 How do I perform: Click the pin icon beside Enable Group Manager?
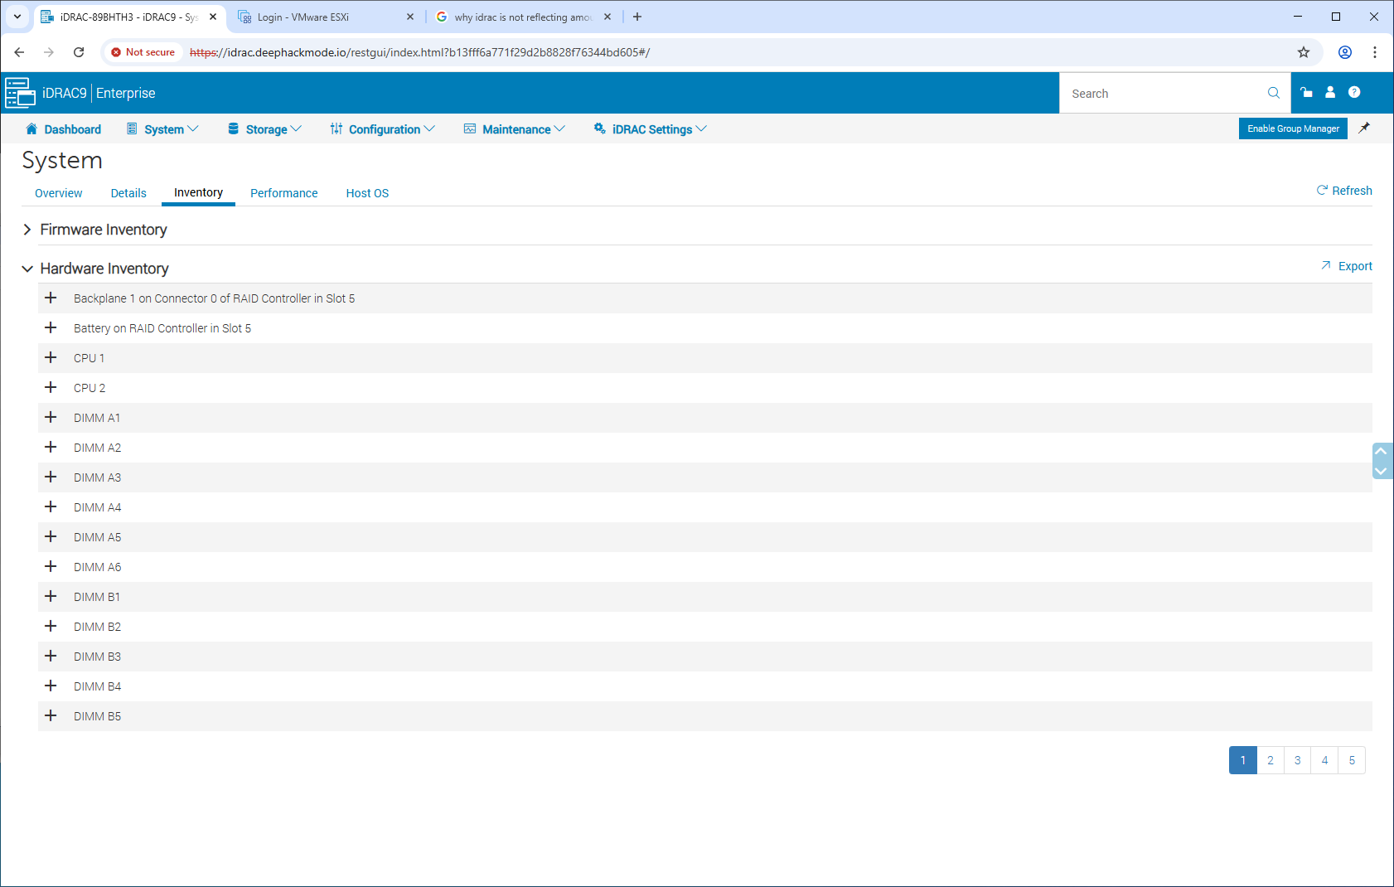point(1364,128)
